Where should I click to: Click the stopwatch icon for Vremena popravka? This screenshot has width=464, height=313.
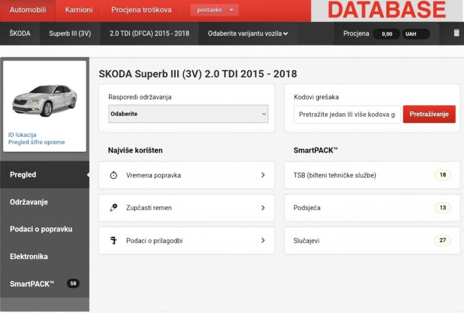pos(113,175)
